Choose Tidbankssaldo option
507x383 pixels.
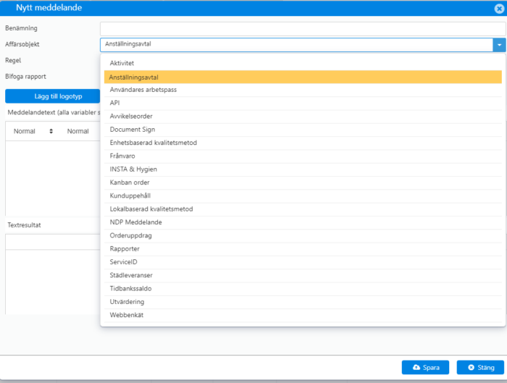(303, 289)
